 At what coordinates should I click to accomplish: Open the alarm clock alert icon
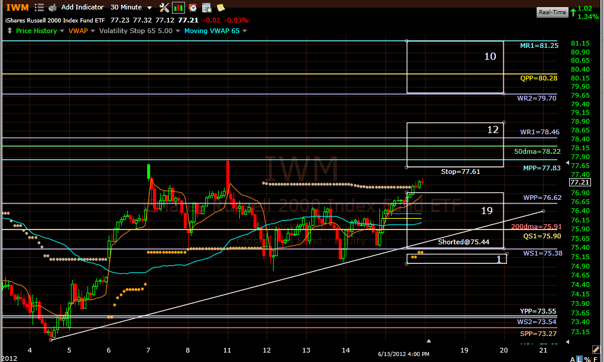click(193, 7)
